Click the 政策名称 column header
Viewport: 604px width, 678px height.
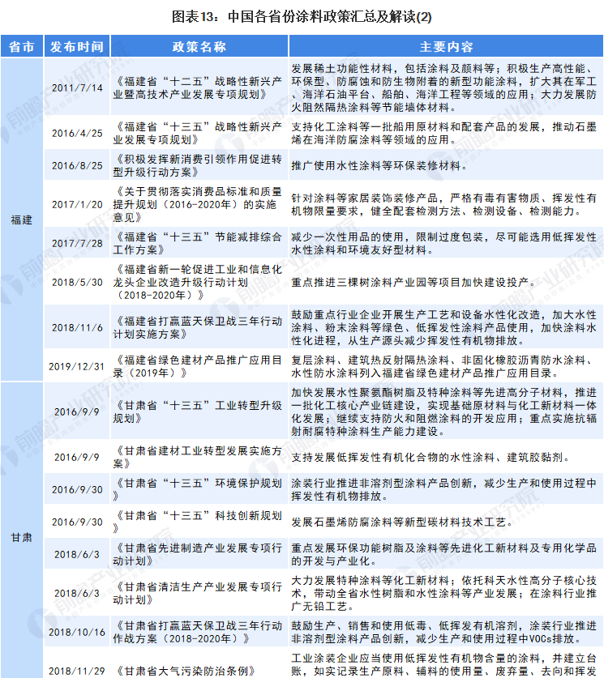(x=199, y=47)
